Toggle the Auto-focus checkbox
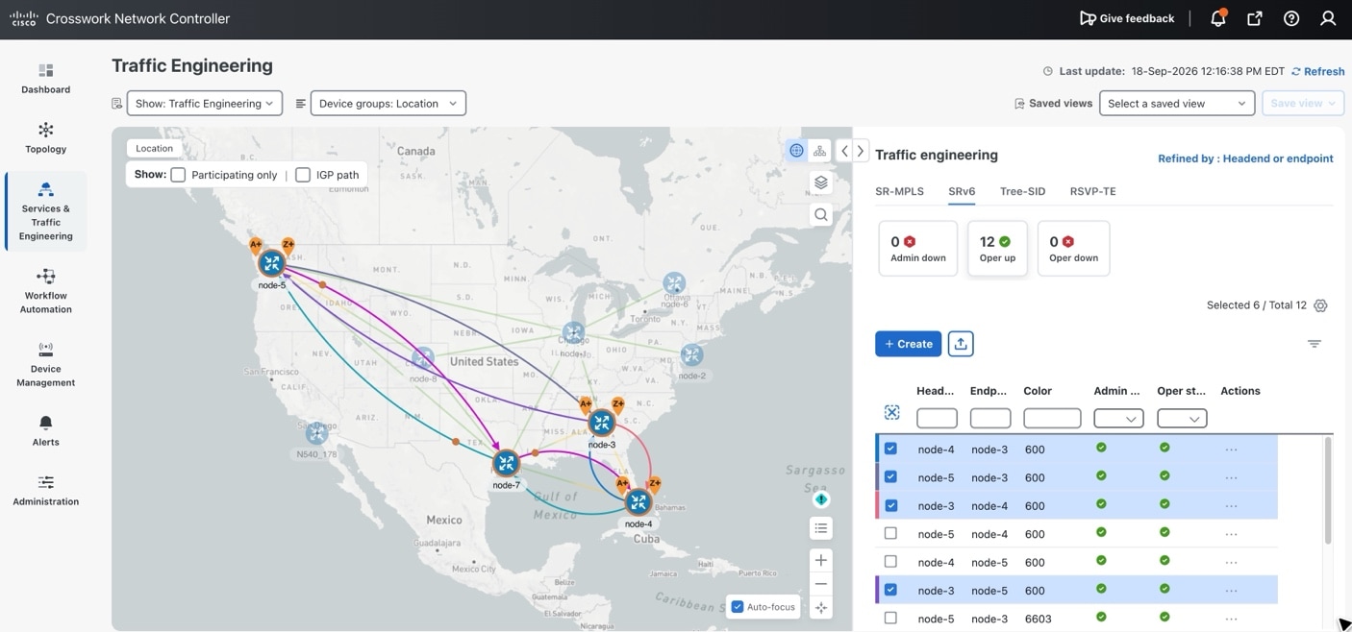Image resolution: width=1352 pixels, height=632 pixels. tap(738, 607)
